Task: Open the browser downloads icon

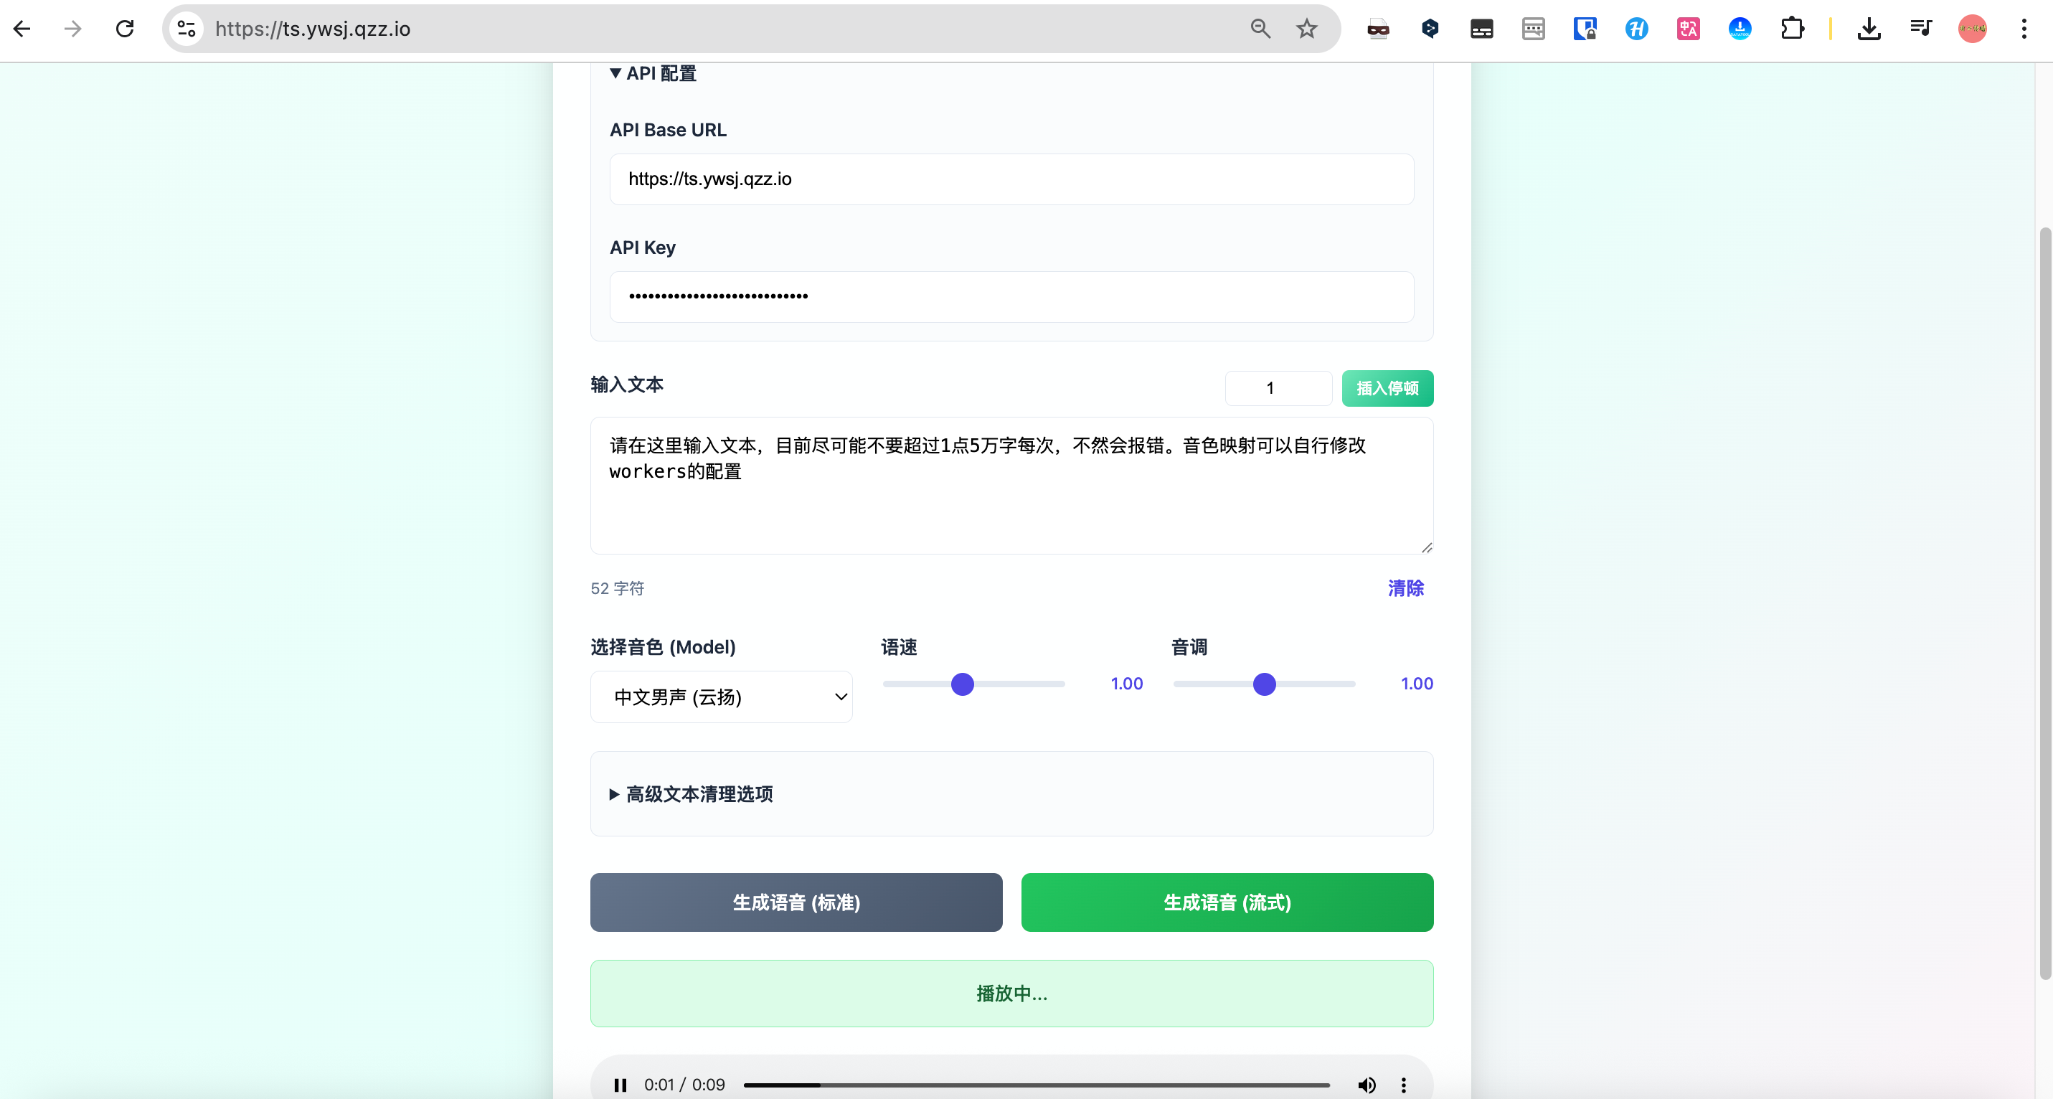Action: click(x=1869, y=29)
